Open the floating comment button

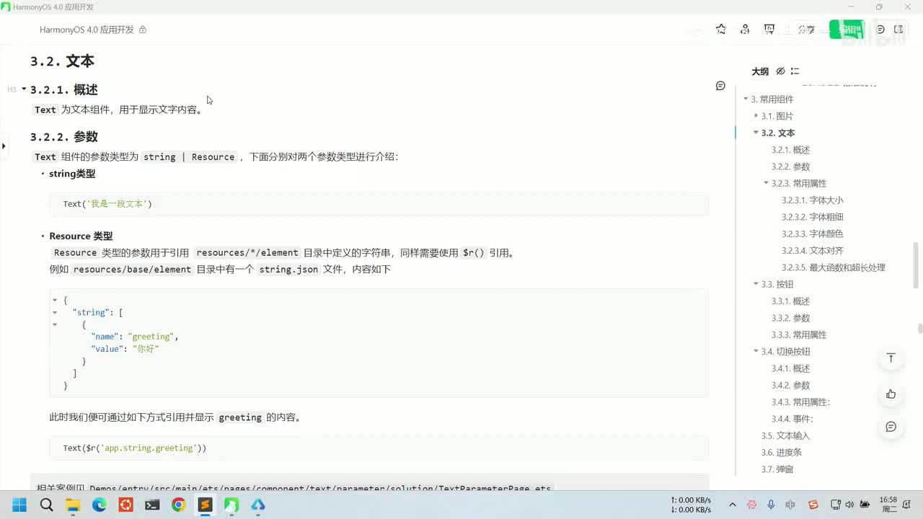tap(891, 427)
